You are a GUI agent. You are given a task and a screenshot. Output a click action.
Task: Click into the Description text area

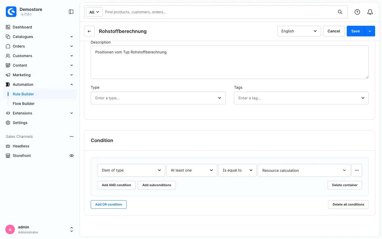click(230, 62)
